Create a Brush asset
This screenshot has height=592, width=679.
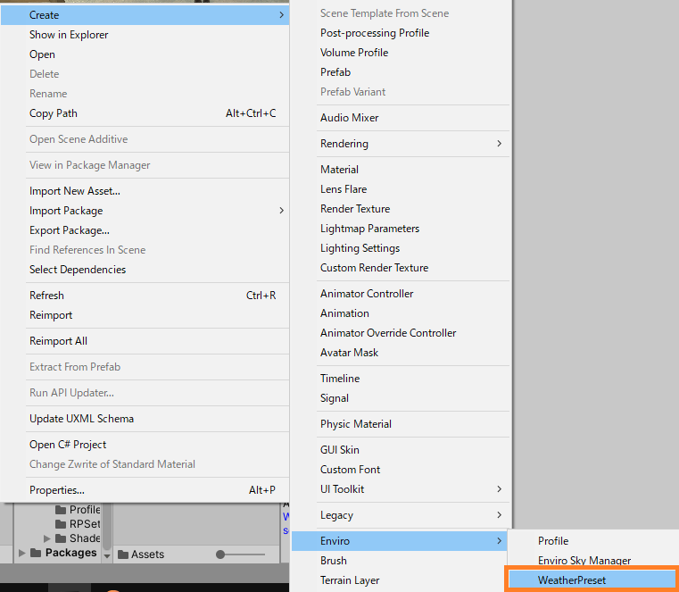tap(399, 561)
